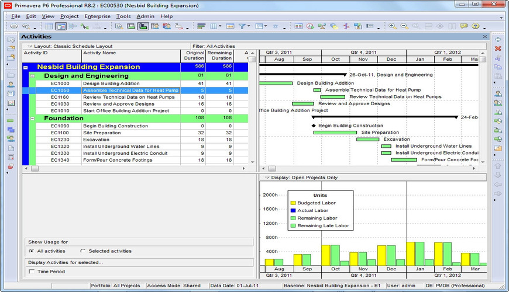509x292 pixels.
Task: Click the Filter funnel icon in the toolbar
Action: click(242, 26)
